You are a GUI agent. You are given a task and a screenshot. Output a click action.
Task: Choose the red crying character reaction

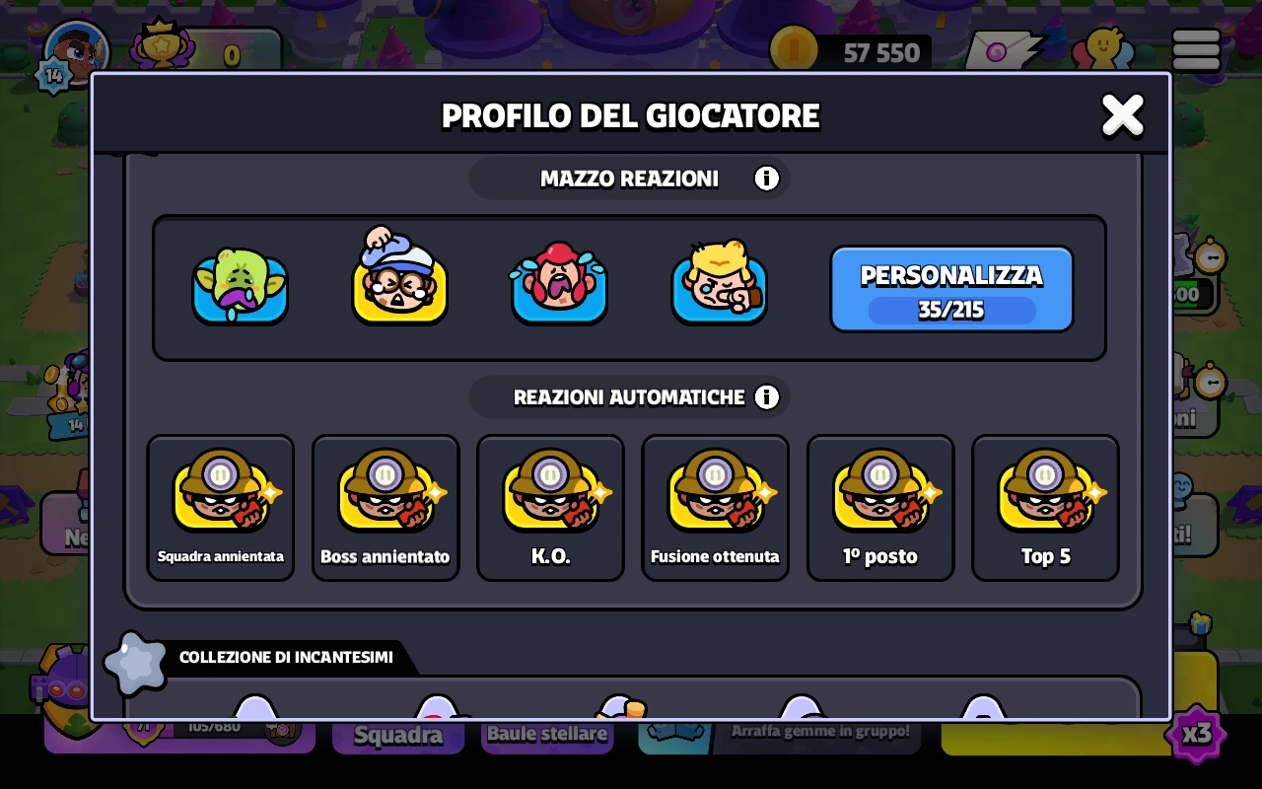coord(559,284)
